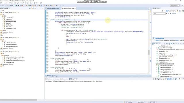
Task: Open AdminDash.java in Package Explorer
Action: 10,18
